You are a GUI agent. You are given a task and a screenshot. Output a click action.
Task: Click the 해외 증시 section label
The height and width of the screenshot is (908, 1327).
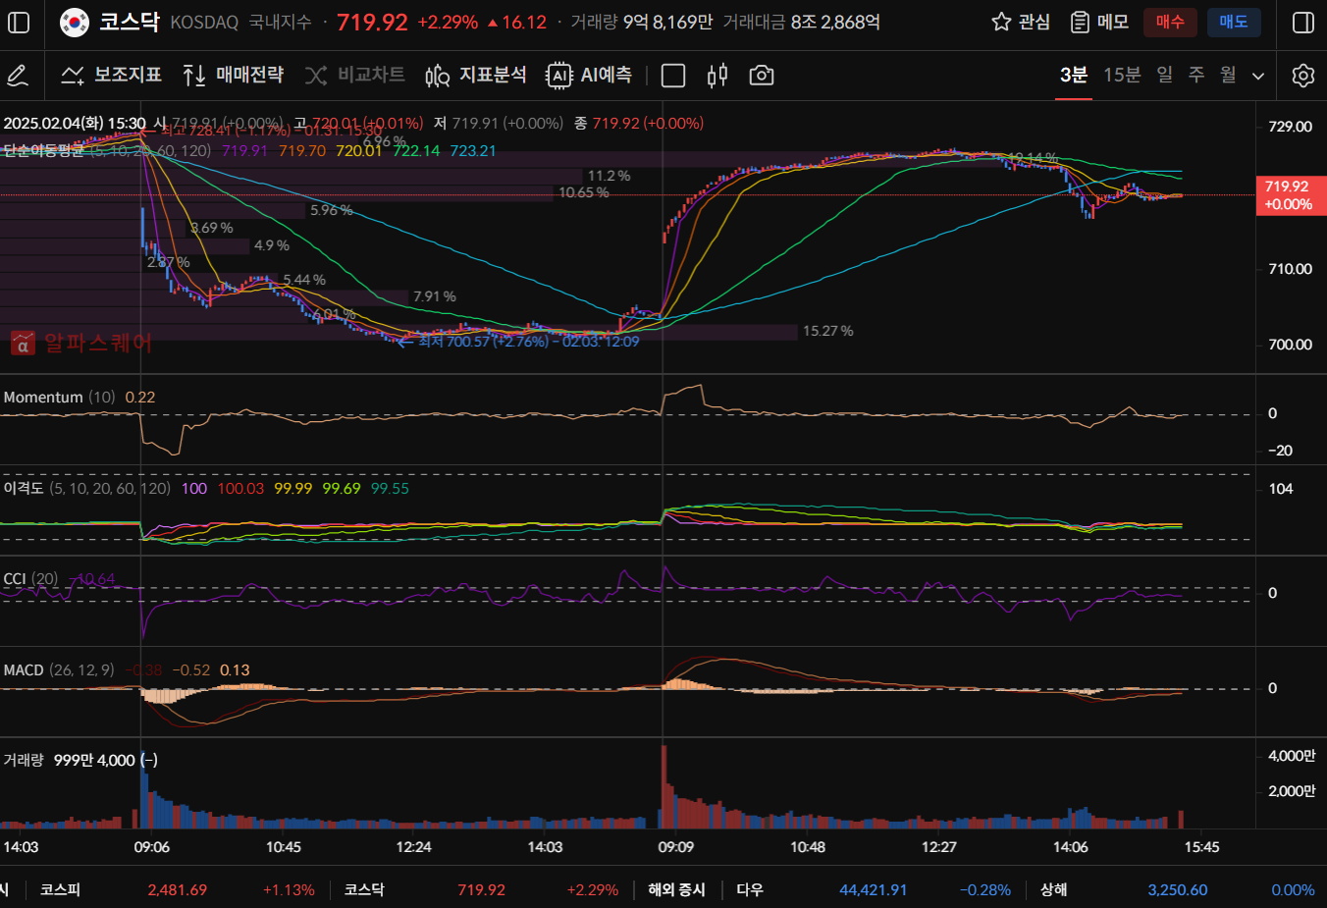coord(676,890)
